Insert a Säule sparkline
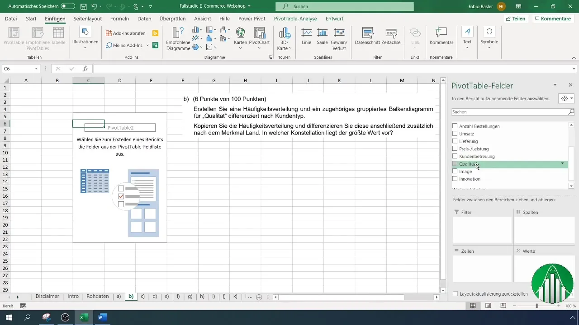The image size is (579, 325). click(x=322, y=36)
